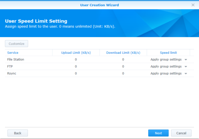Select the File Station service row
The height and width of the screenshot is (139, 199).
tap(99, 59)
